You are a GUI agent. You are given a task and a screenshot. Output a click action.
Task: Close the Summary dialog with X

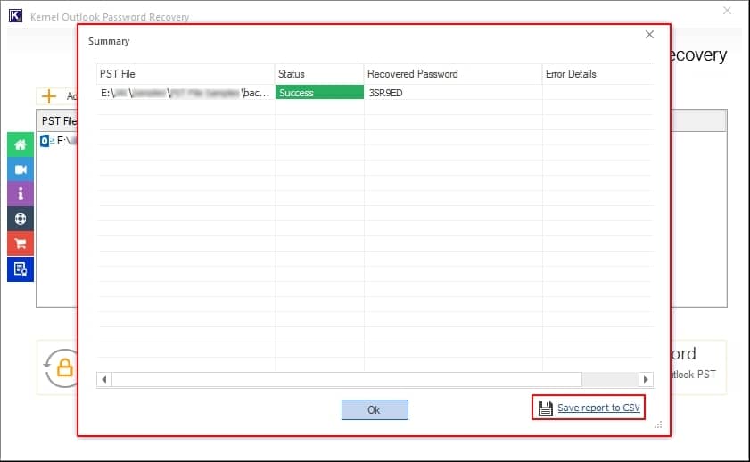tap(649, 35)
